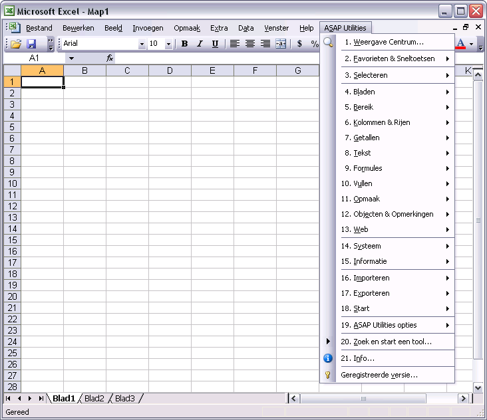Align text left
The height and width of the screenshot is (420, 487).
pyautogui.click(x=234, y=44)
